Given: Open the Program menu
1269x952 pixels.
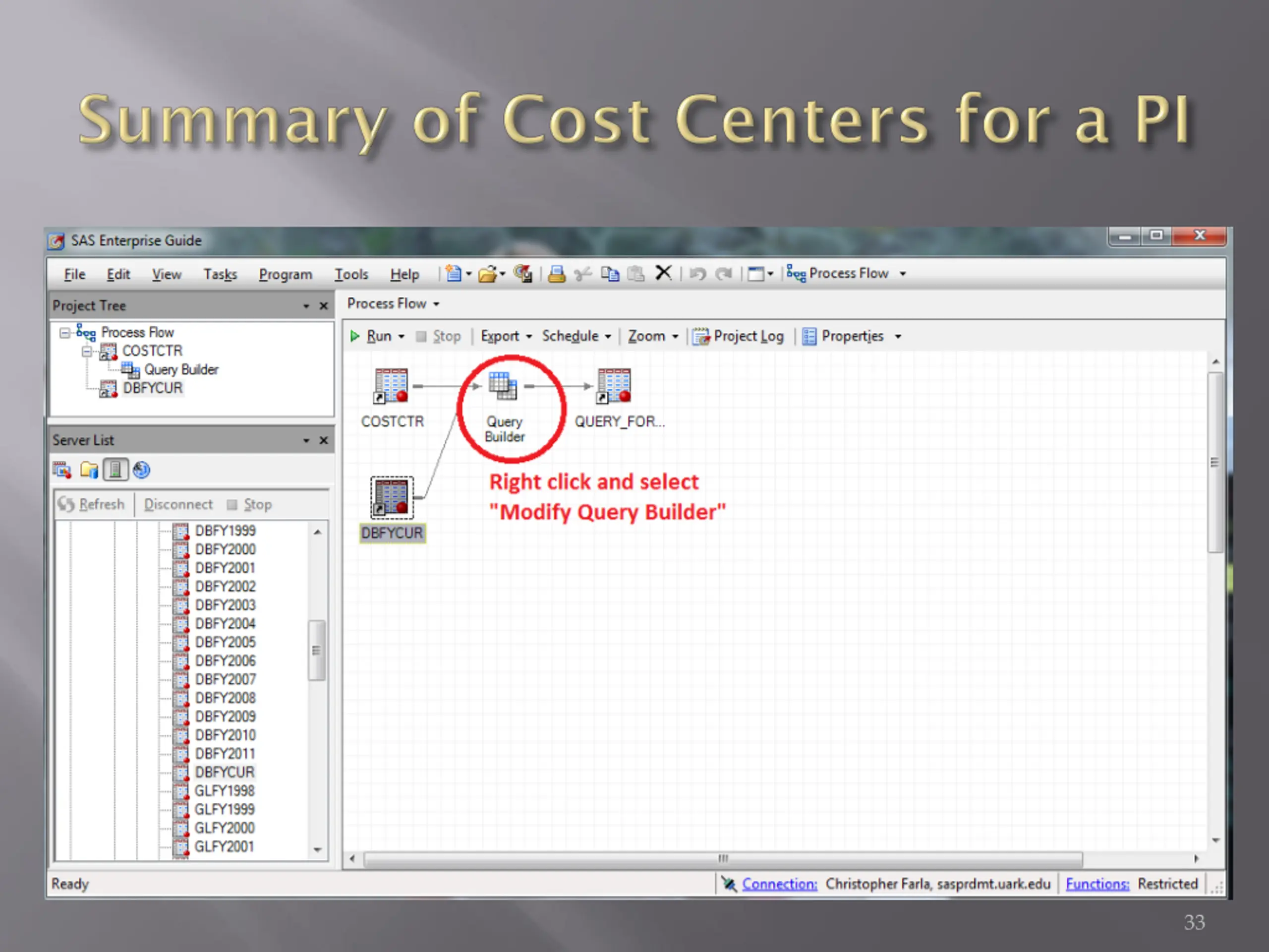Looking at the screenshot, I should pyautogui.click(x=285, y=274).
